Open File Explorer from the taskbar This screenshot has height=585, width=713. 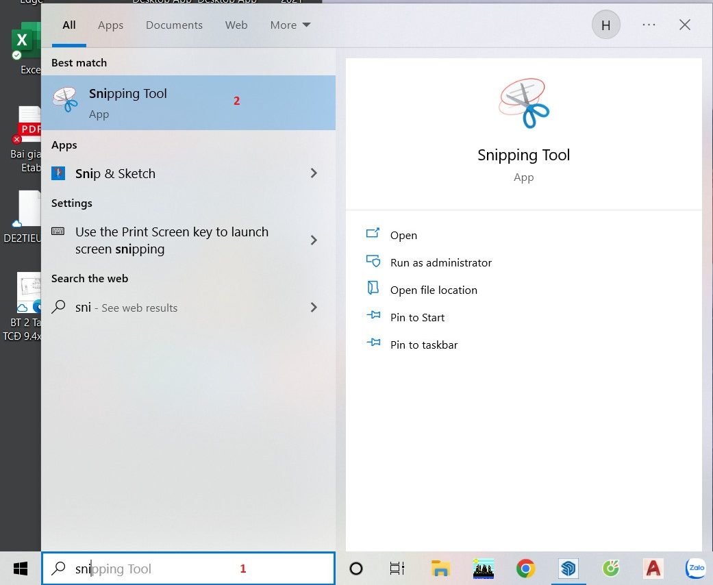pos(440,569)
